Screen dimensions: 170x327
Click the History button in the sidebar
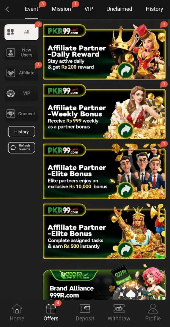point(21,132)
